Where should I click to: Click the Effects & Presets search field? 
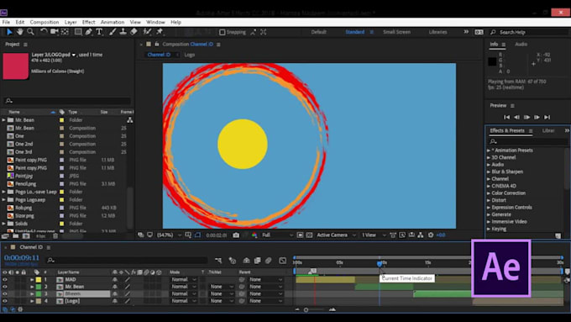528,141
